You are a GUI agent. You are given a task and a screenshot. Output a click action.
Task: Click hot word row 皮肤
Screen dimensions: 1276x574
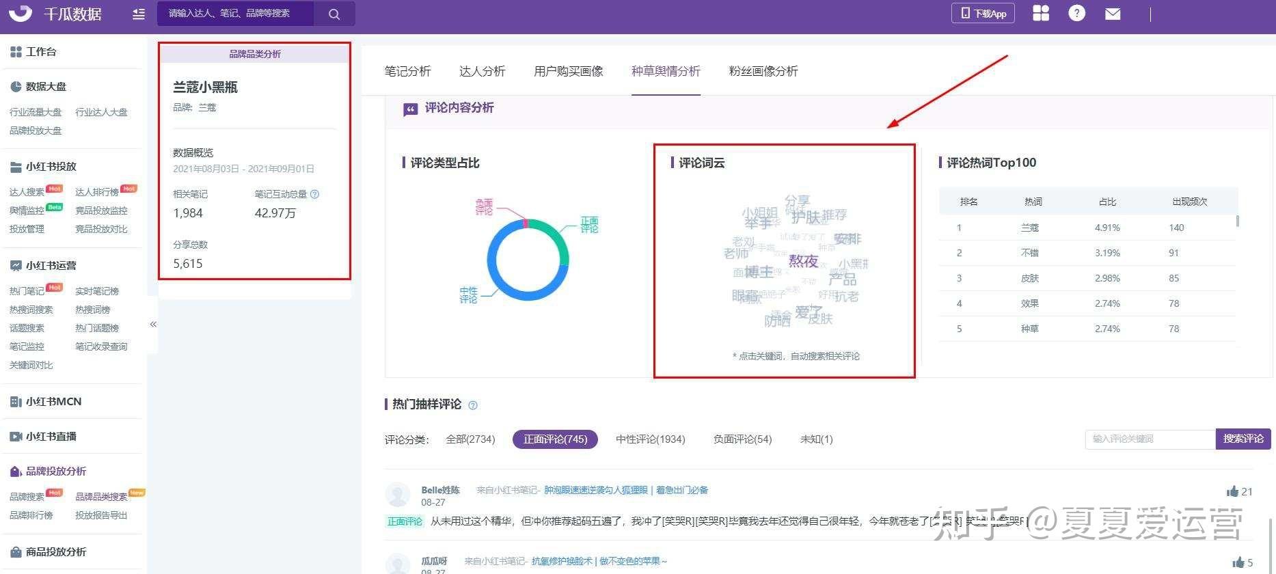point(1087,278)
